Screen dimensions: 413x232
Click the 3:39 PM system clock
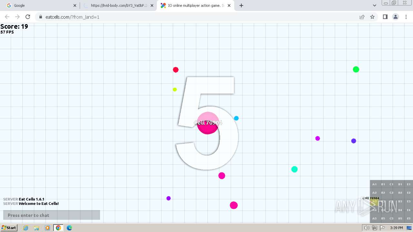396,228
